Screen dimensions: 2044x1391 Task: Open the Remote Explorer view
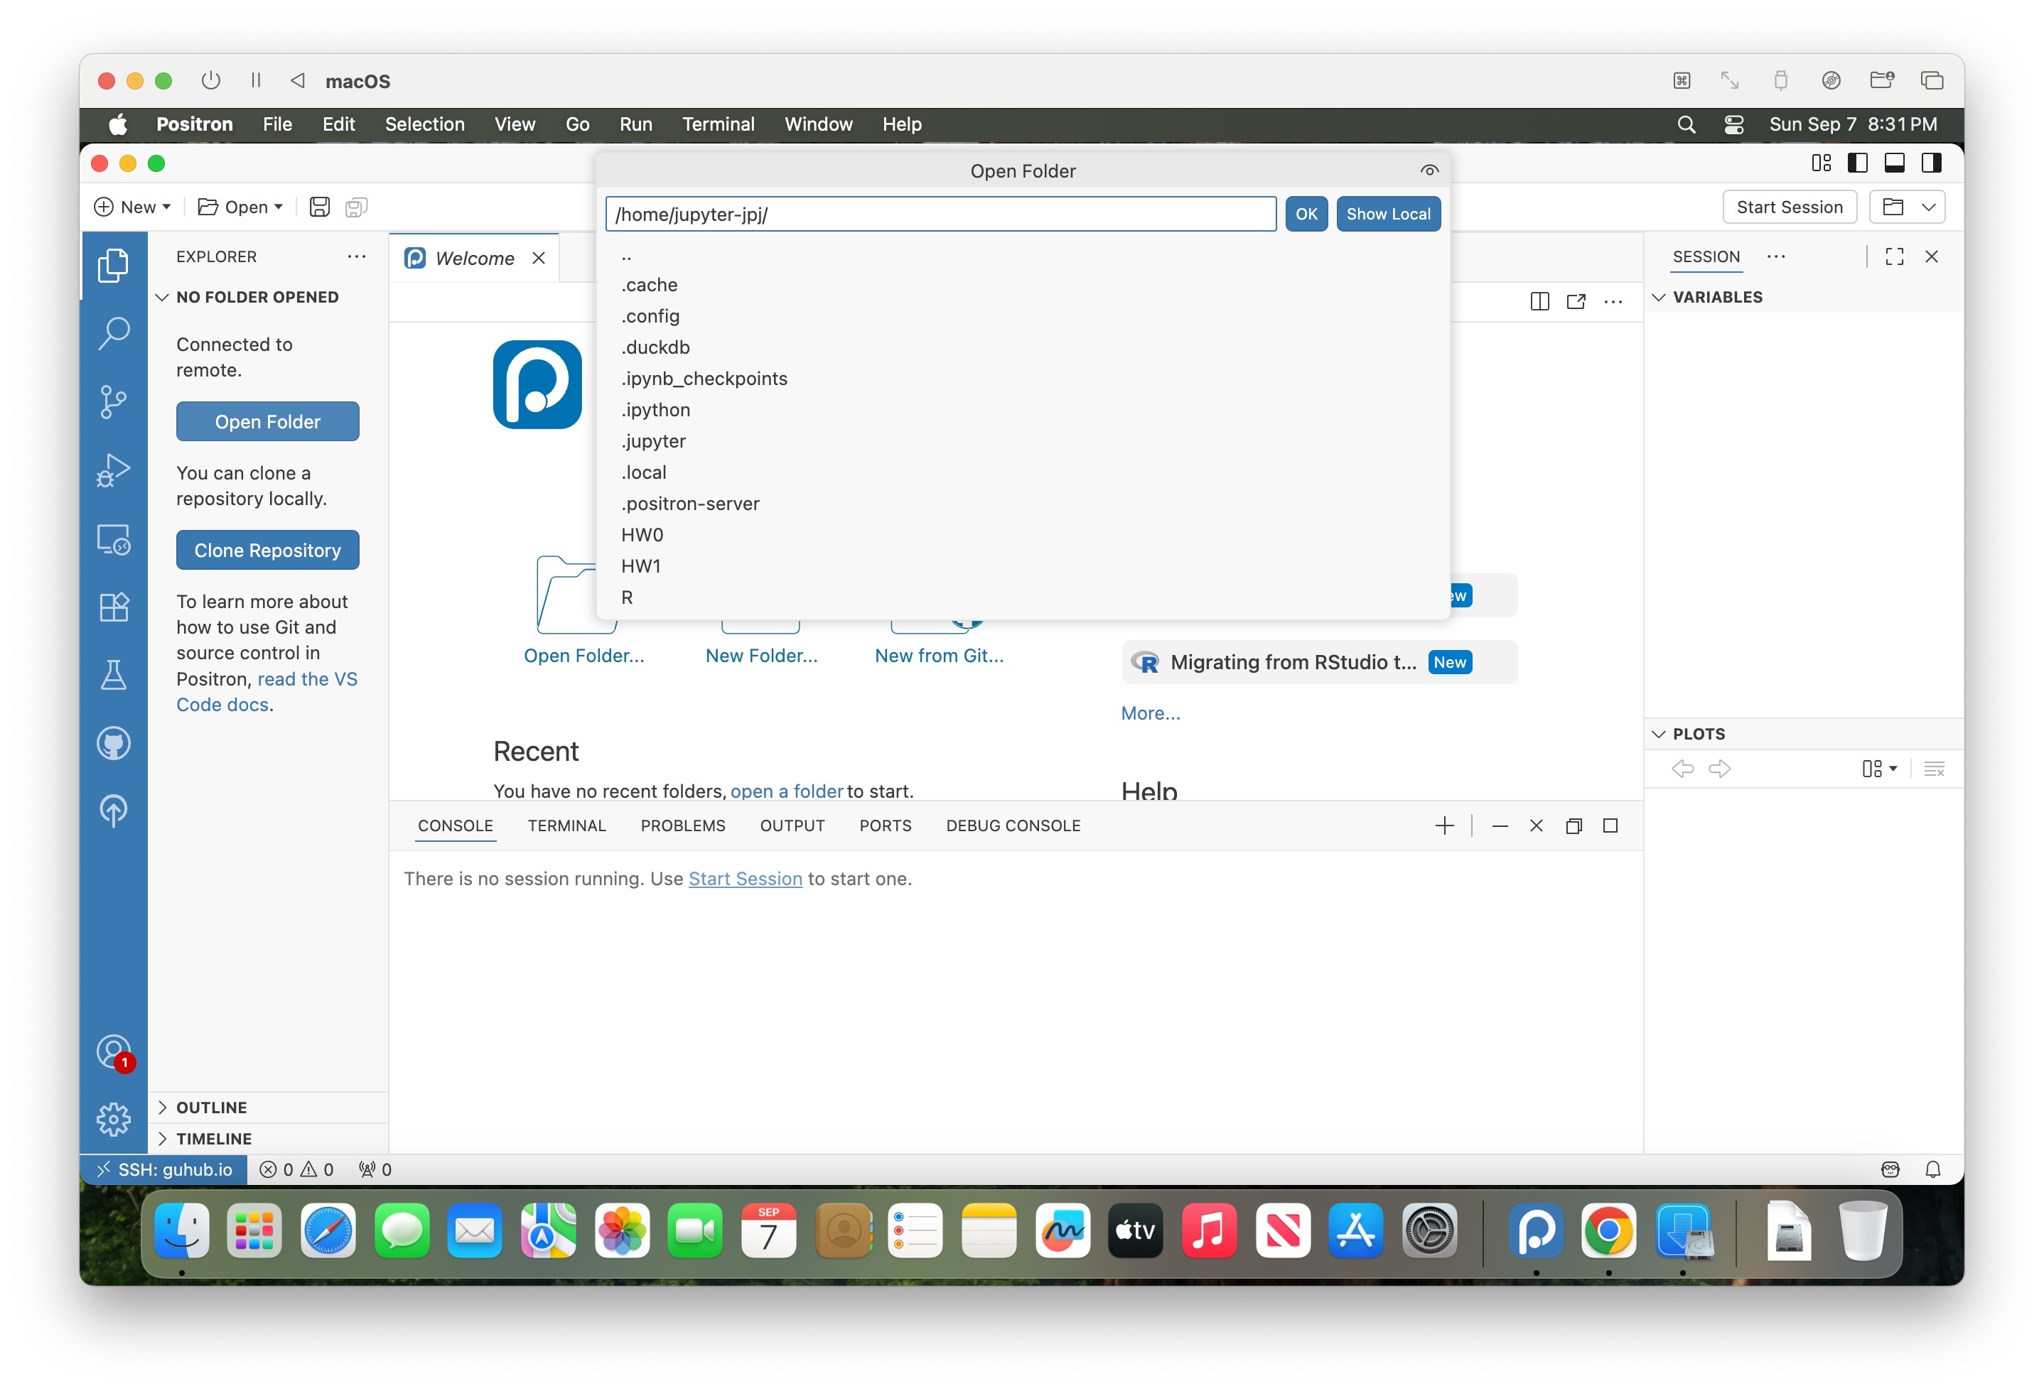(114, 539)
